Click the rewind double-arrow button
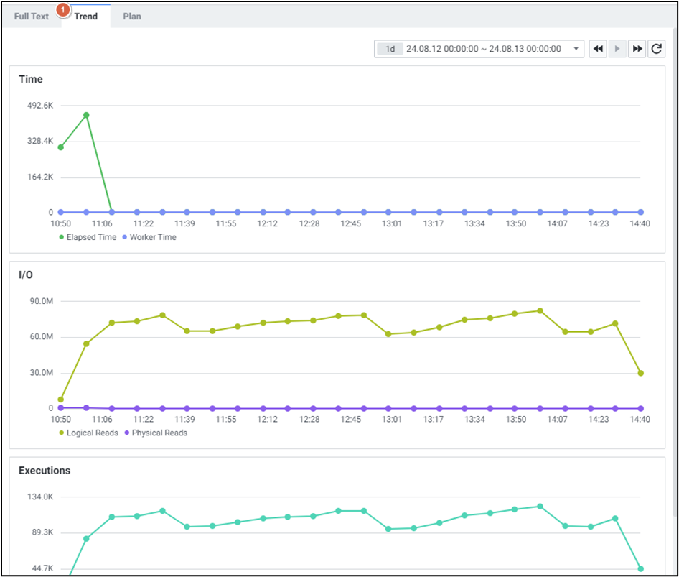679x577 pixels. (x=598, y=49)
